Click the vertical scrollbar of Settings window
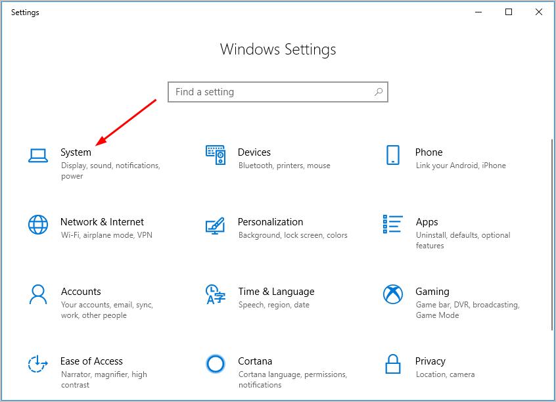Screen dimensions: 556x402 (553, 234)
